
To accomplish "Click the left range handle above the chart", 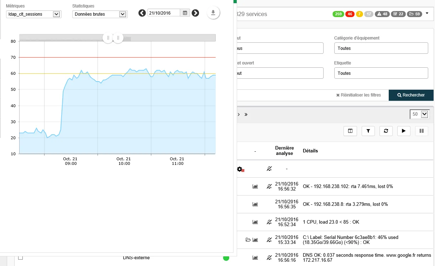I will pos(108,38).
